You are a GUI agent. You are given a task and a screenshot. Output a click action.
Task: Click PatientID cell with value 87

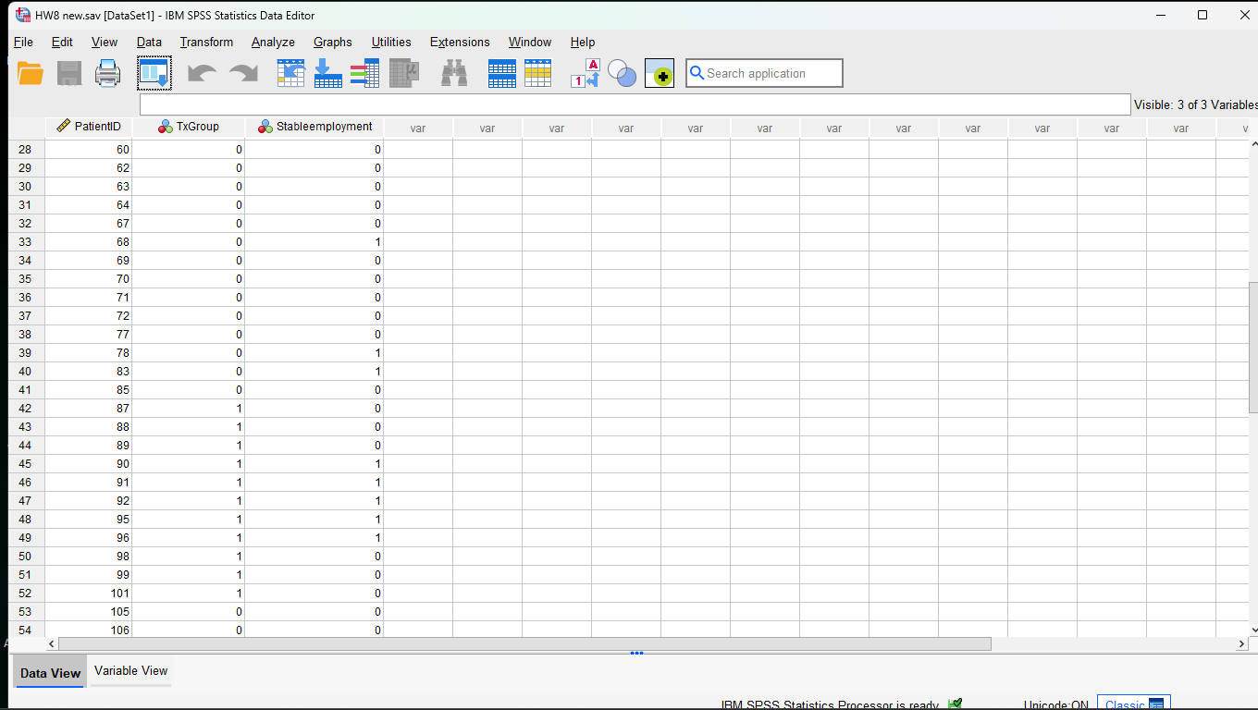pos(89,409)
